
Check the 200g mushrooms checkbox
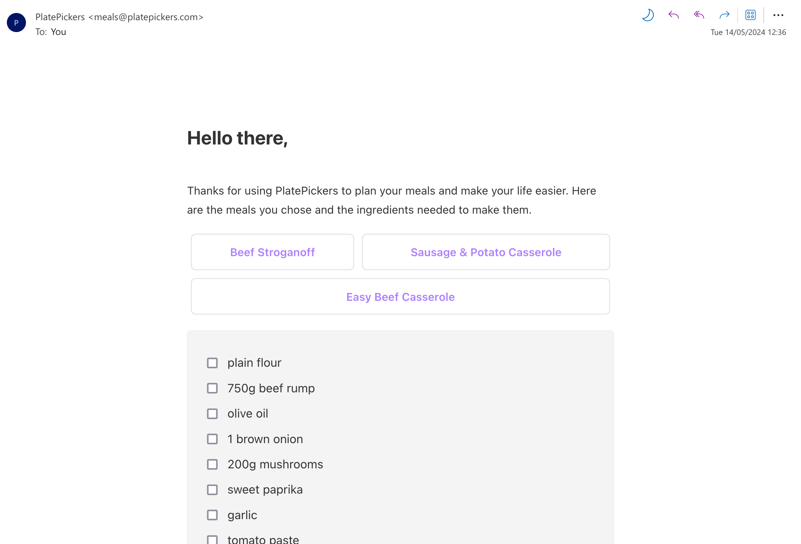212,464
